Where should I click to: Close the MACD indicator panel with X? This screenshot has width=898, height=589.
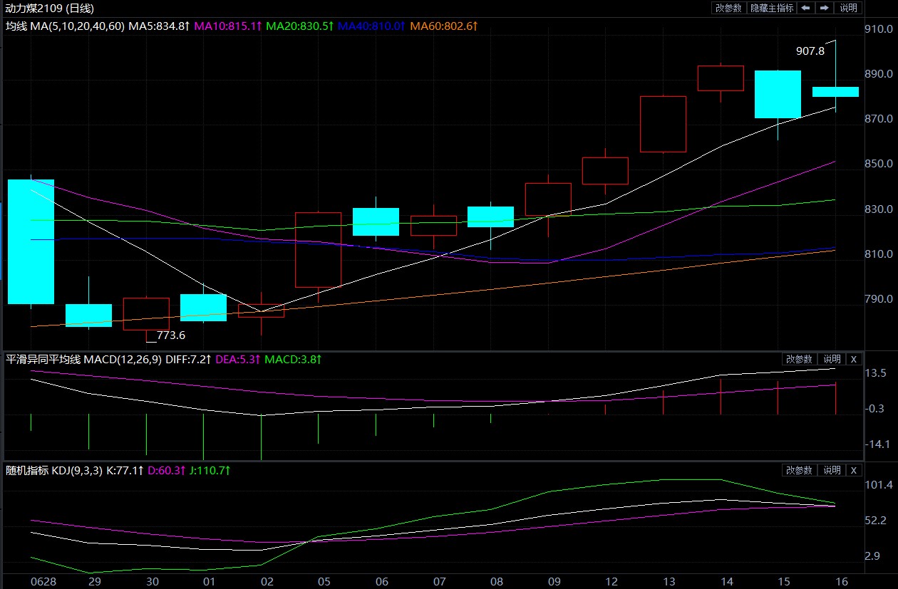click(854, 359)
